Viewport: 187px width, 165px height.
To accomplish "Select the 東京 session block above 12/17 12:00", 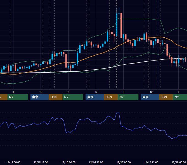I will tap(150, 97).
